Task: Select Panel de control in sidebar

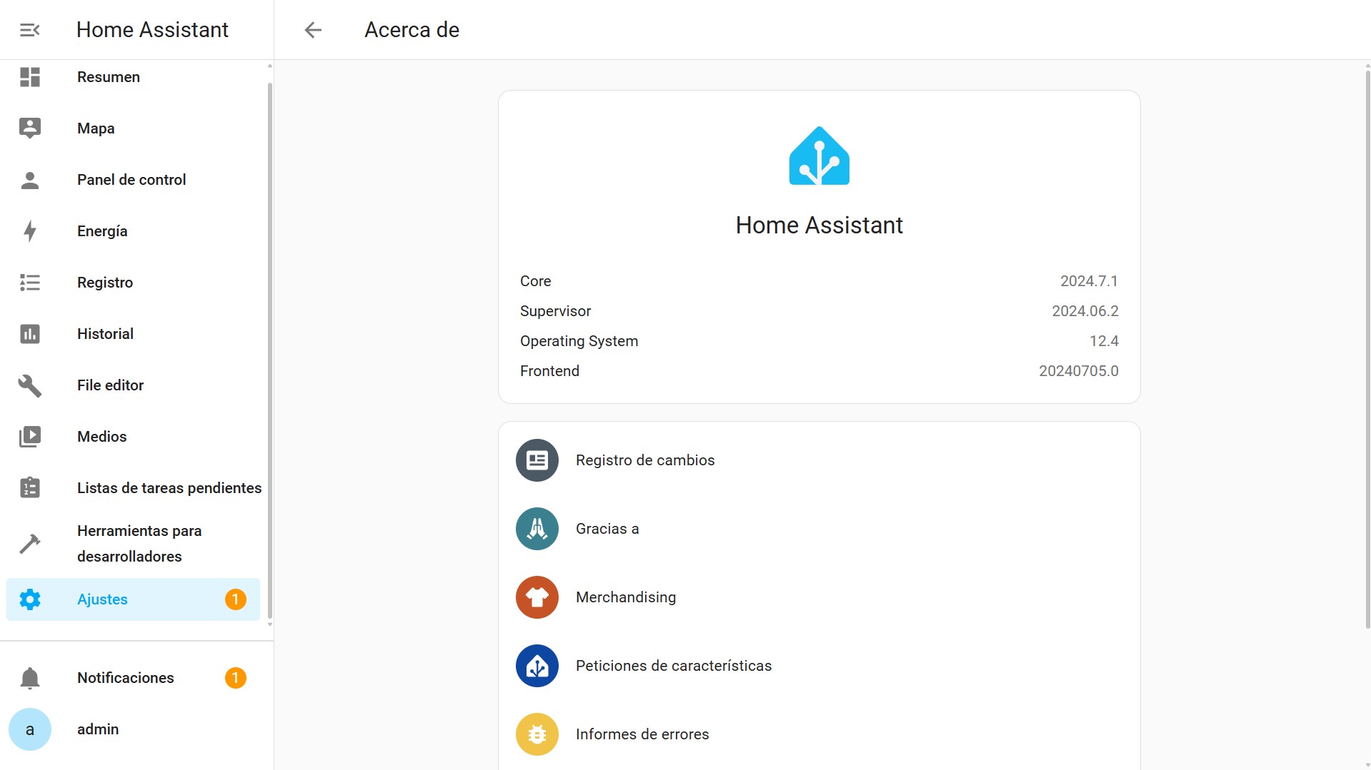Action: point(131,180)
